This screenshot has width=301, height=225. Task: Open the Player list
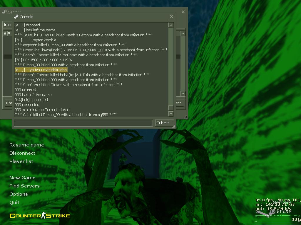pos(21,161)
